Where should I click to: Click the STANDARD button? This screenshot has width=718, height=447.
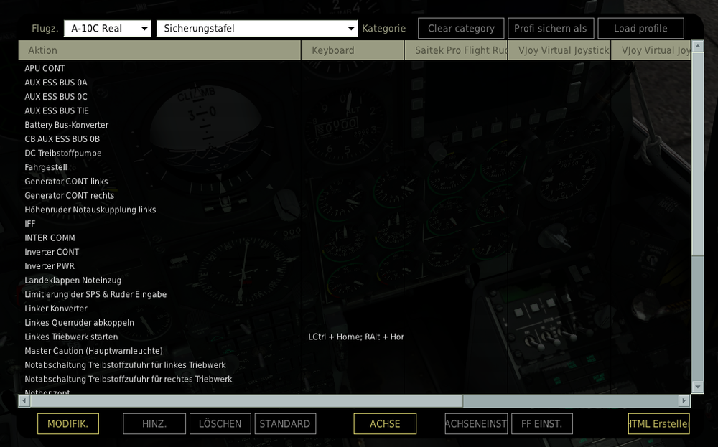(285, 423)
